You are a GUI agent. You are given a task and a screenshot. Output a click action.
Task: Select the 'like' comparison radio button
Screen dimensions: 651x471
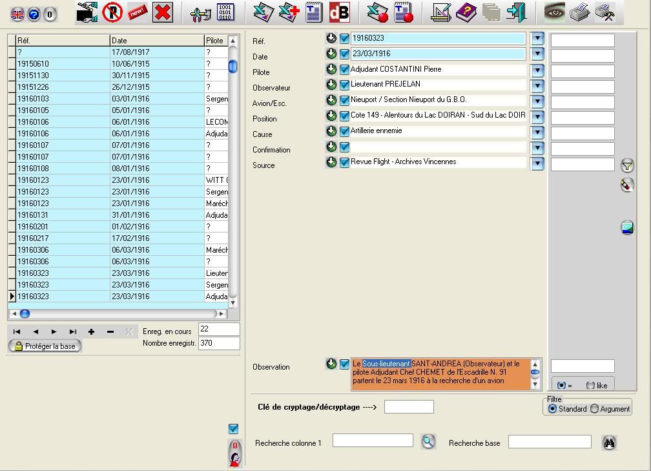pos(590,386)
